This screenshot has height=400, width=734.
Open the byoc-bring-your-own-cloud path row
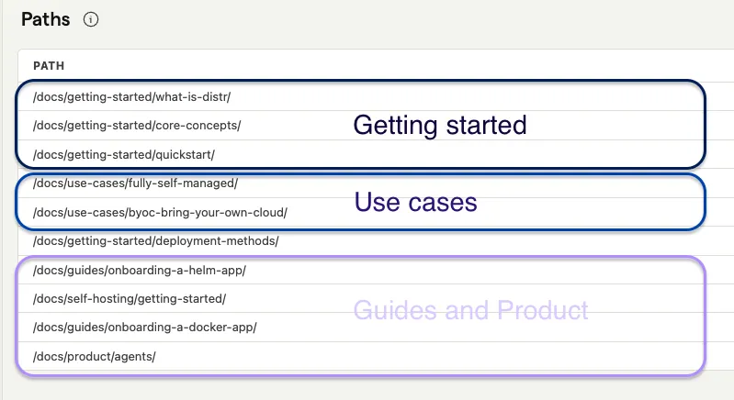click(160, 213)
